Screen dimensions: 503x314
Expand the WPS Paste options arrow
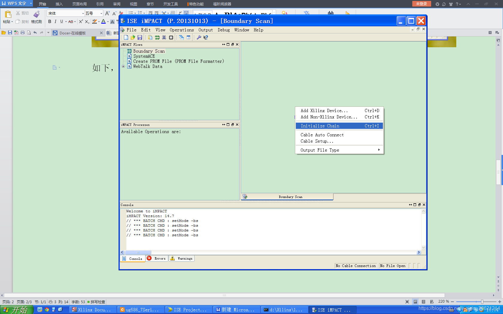coord(12,22)
